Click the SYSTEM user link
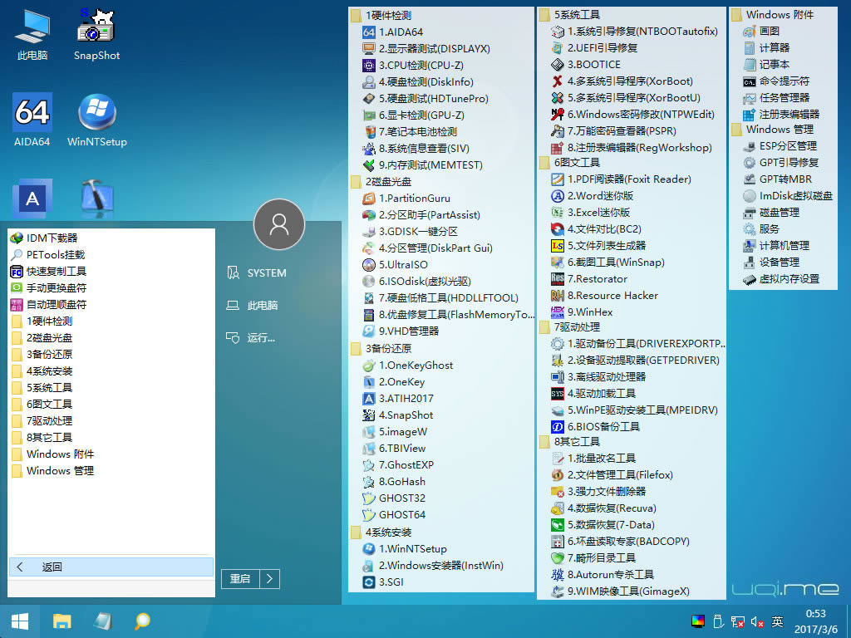The height and width of the screenshot is (638, 851). point(256,272)
